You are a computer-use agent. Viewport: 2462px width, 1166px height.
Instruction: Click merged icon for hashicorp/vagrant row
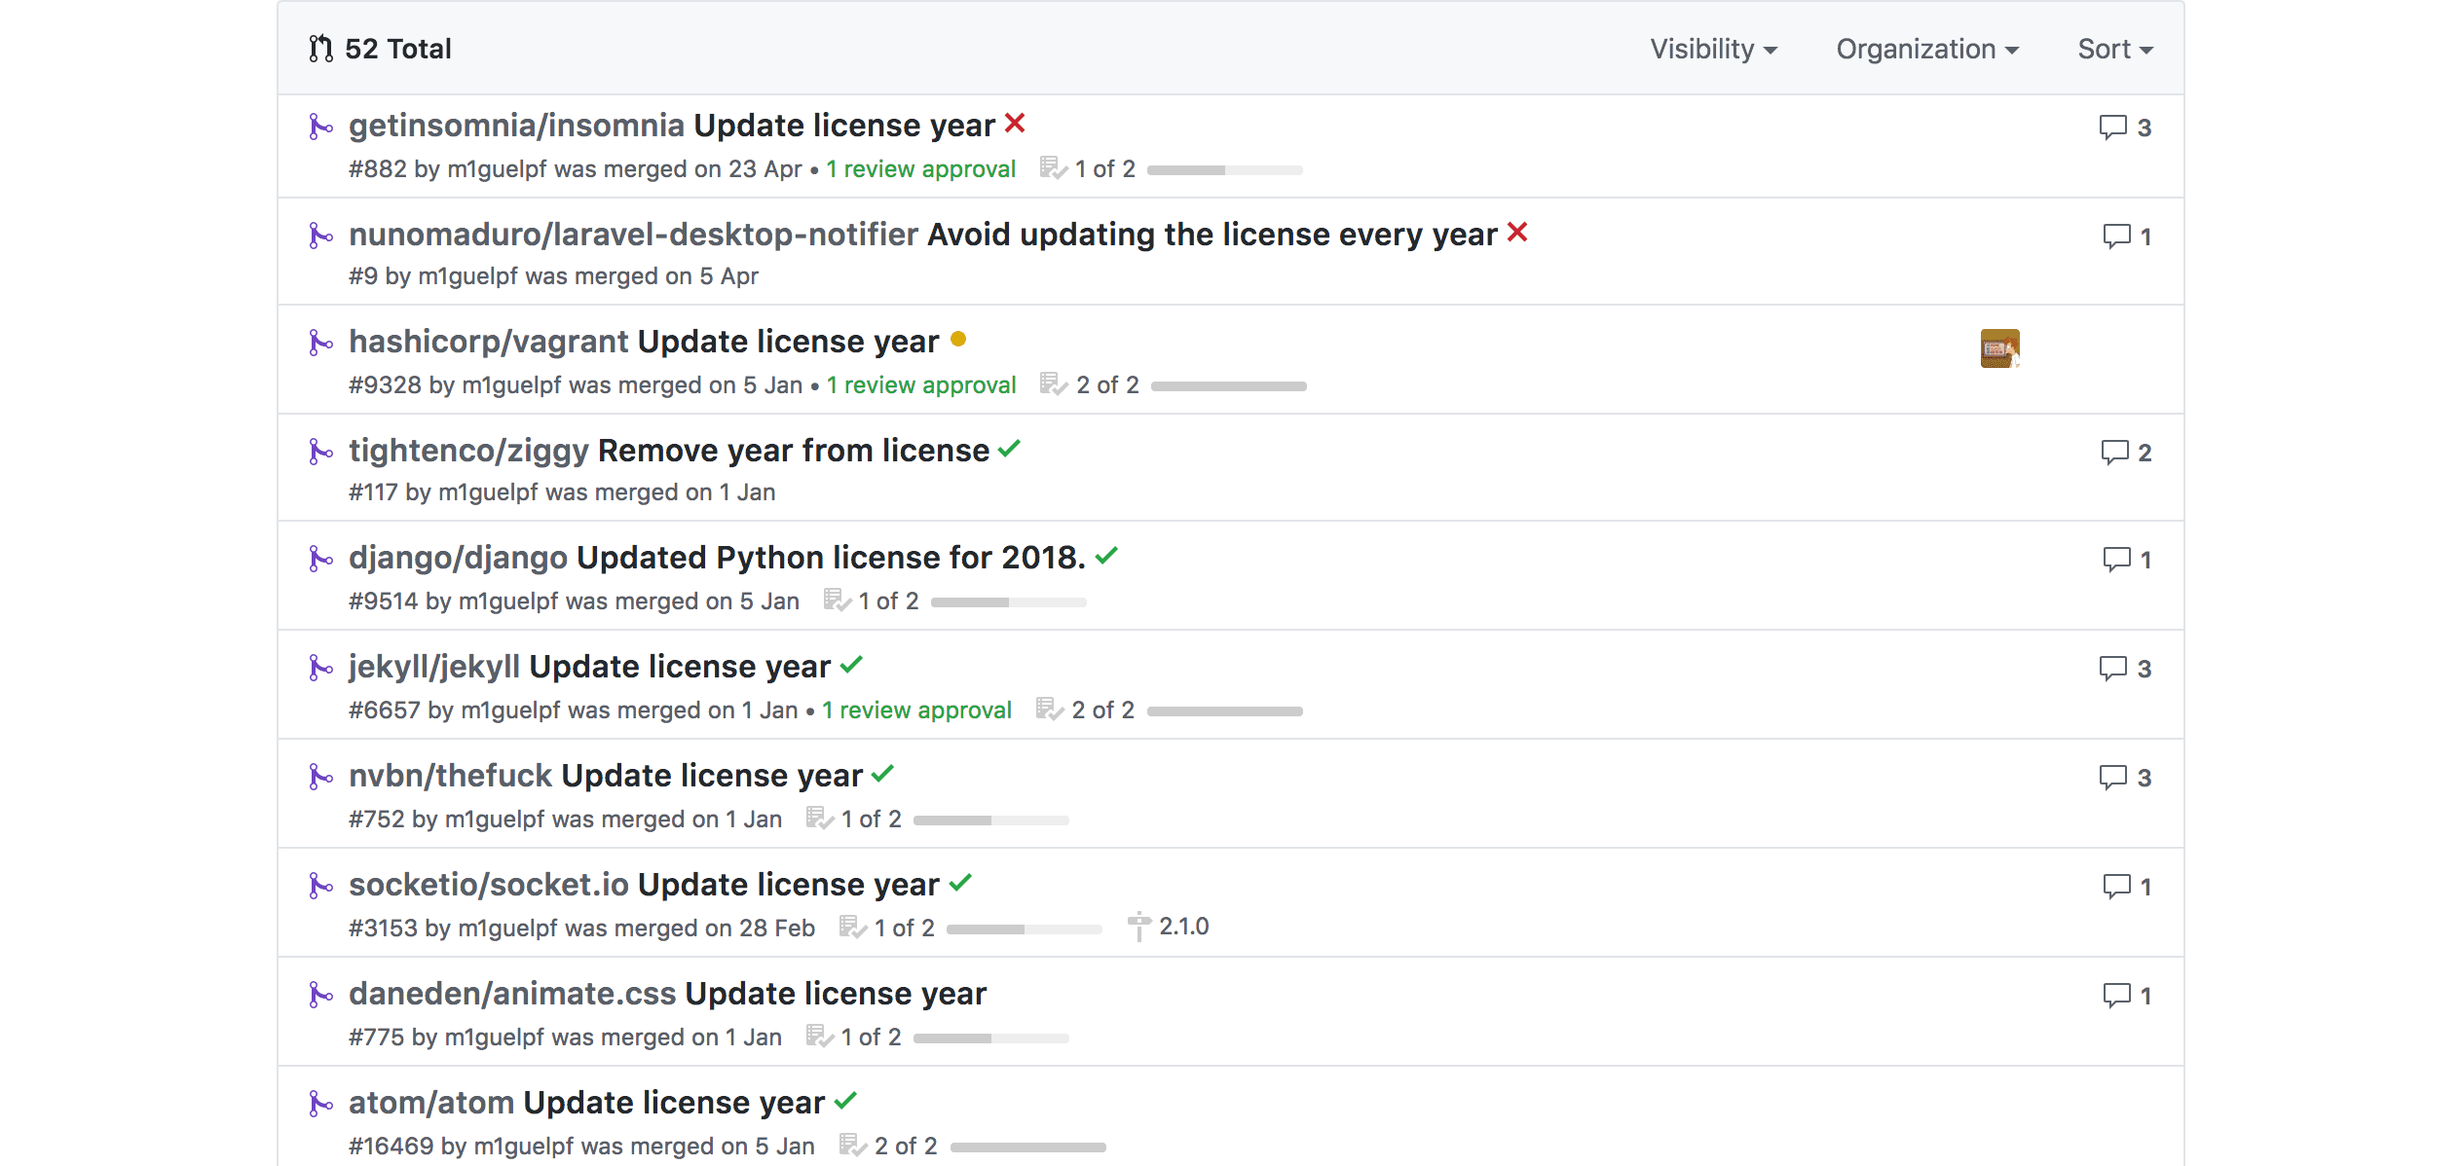tap(320, 343)
